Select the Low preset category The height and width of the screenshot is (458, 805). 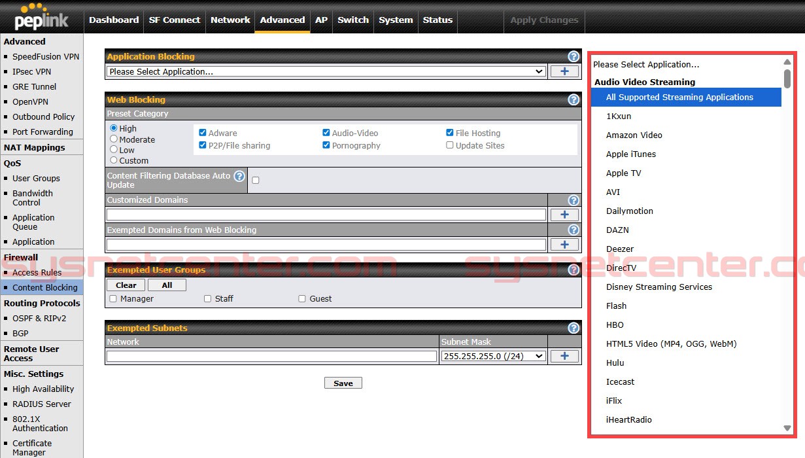pyautogui.click(x=114, y=149)
